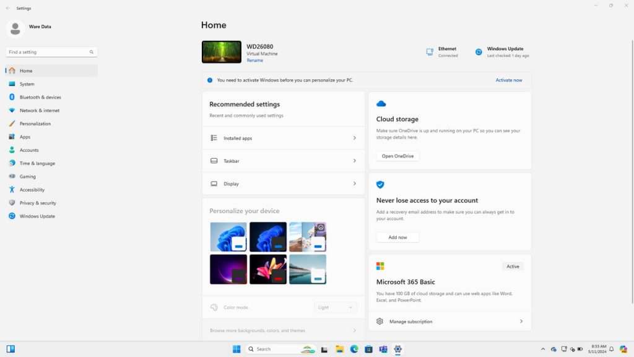Open System settings in the sidebar
Screen dimensions: 634x357
(51, 84)
